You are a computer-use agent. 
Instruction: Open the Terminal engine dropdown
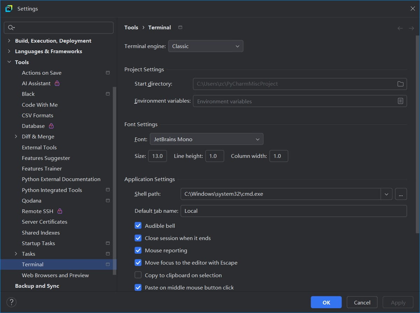pos(205,46)
